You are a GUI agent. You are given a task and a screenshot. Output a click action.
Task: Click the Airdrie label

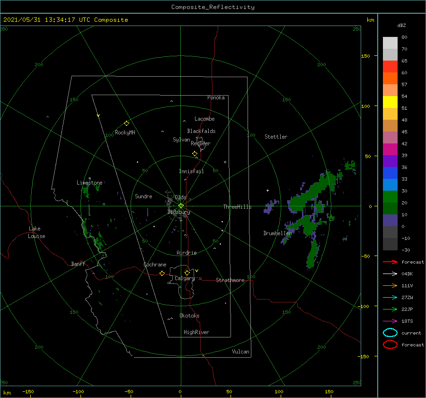[x=186, y=253]
